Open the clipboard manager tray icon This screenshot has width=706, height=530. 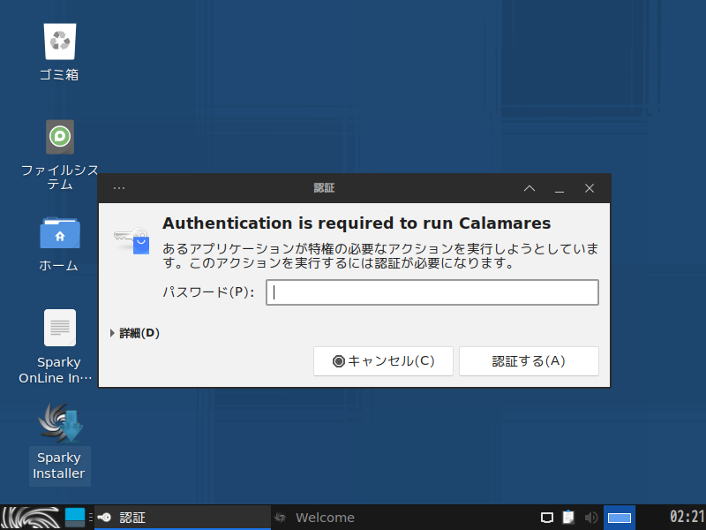click(568, 518)
